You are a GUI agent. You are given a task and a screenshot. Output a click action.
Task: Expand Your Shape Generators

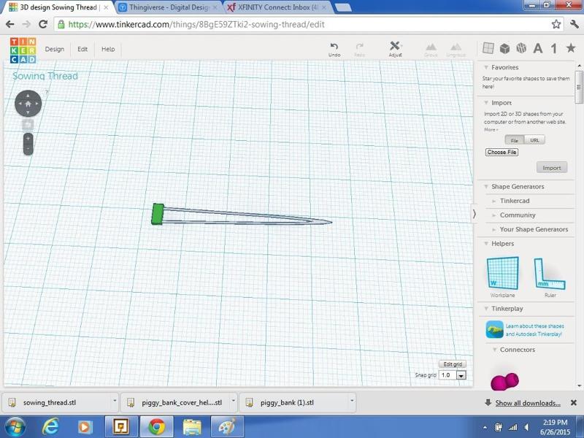pyautogui.click(x=494, y=229)
